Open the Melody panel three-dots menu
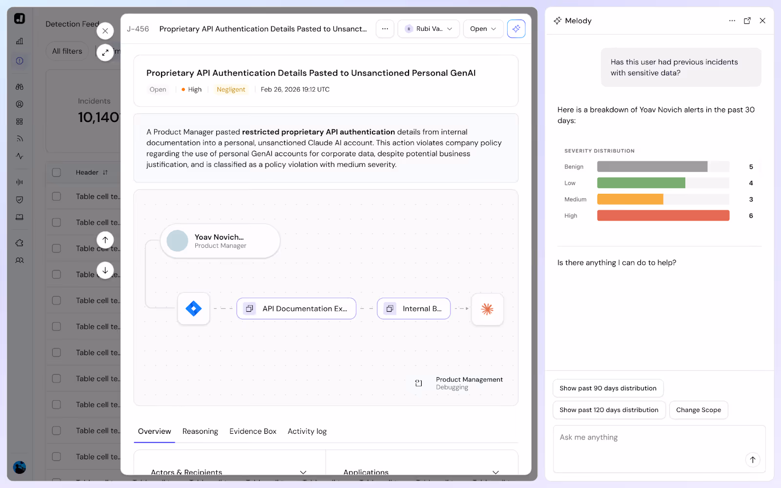The image size is (781, 488). tap(732, 20)
